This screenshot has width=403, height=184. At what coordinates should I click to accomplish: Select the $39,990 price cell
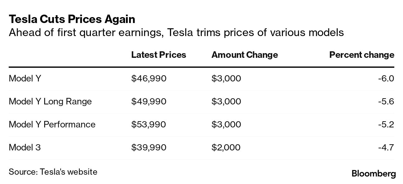149,147
